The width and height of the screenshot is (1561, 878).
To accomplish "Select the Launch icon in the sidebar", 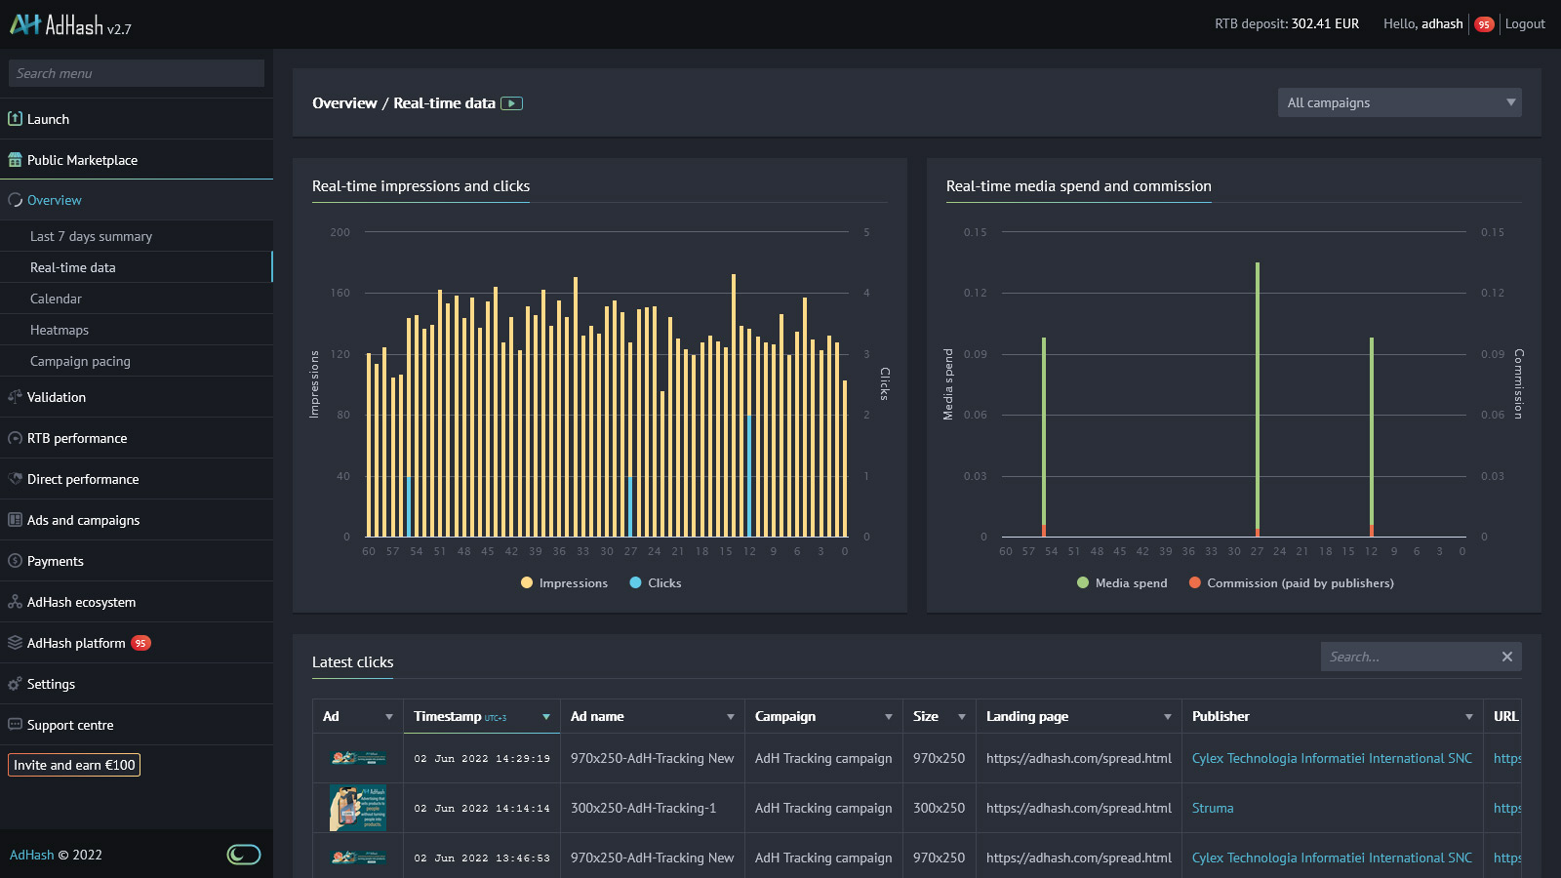I will point(15,118).
